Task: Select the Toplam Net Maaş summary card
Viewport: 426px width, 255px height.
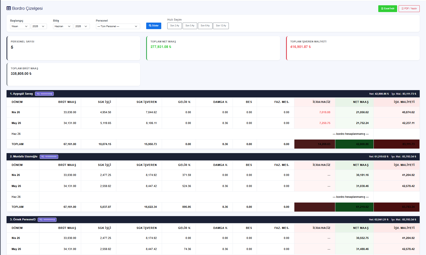Action: 213,48
